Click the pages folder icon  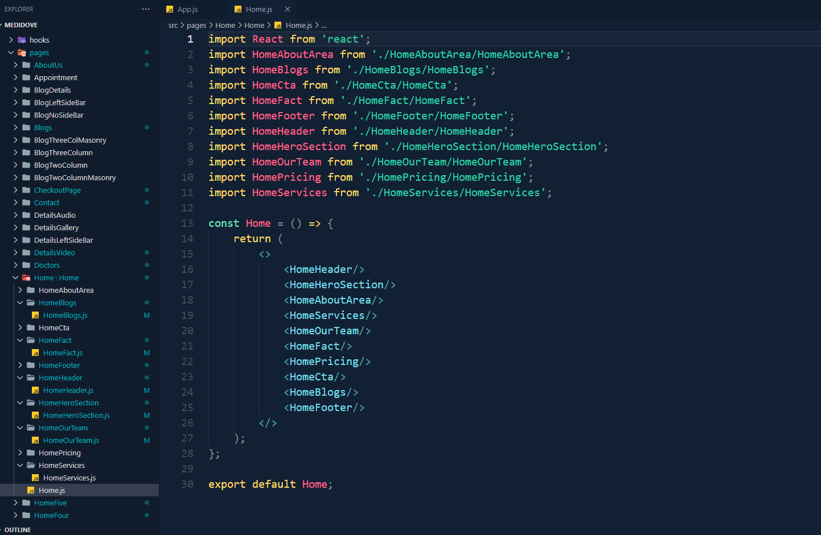pos(22,52)
